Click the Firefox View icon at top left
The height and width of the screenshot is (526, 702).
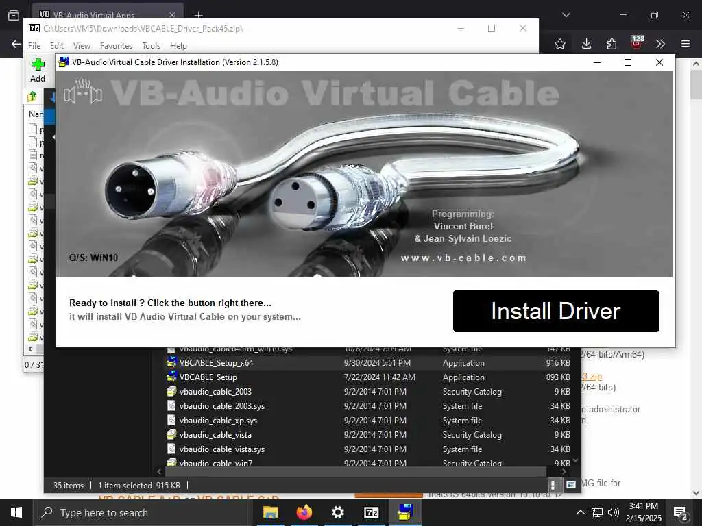pyautogui.click(x=14, y=15)
